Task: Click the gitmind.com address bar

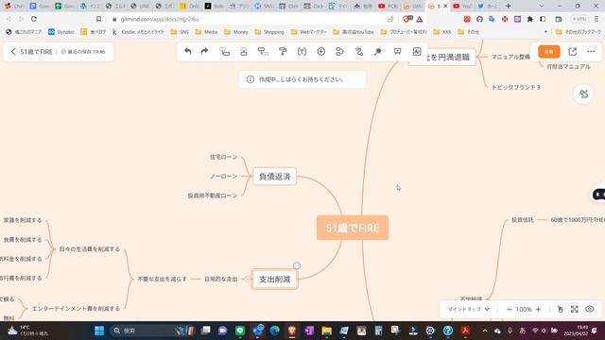Action: pos(247,19)
